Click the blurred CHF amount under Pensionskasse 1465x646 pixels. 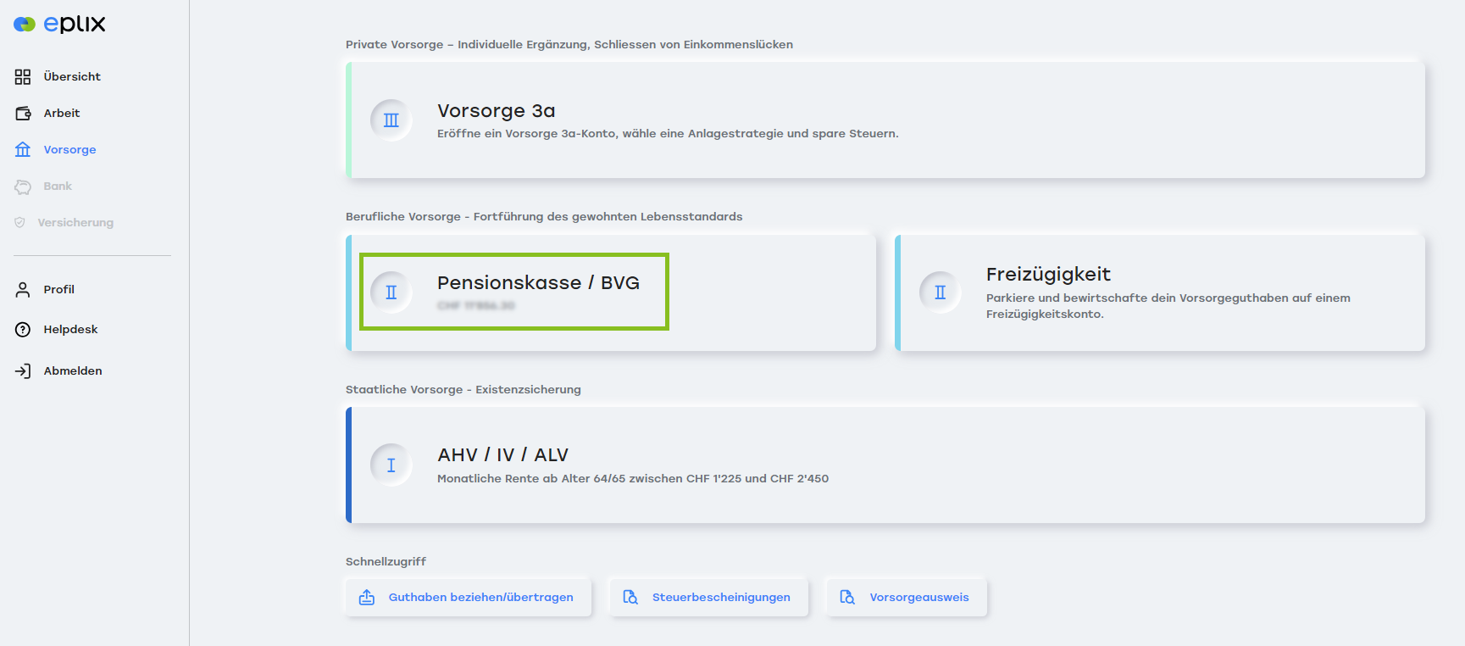pos(476,306)
